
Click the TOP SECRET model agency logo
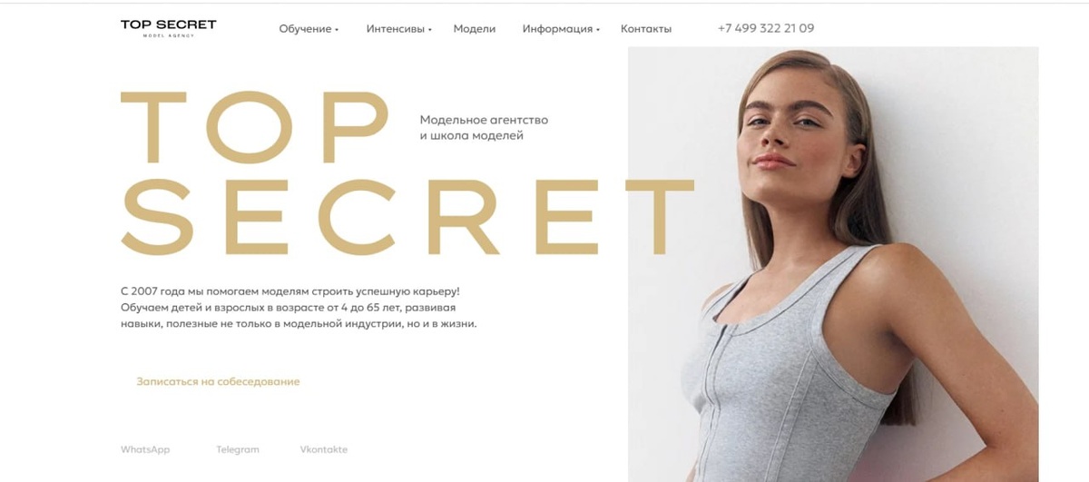[x=168, y=27]
